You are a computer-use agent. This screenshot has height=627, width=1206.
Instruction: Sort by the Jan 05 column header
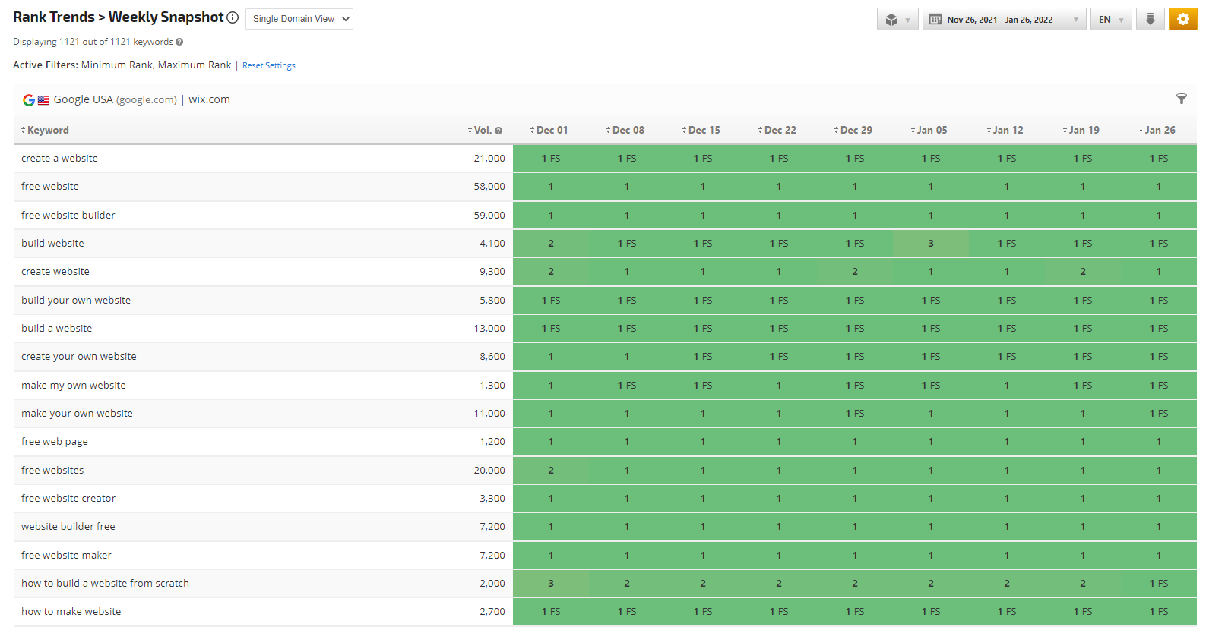[931, 130]
